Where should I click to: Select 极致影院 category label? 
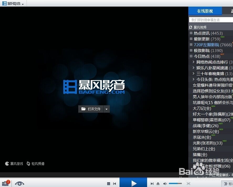202,50
